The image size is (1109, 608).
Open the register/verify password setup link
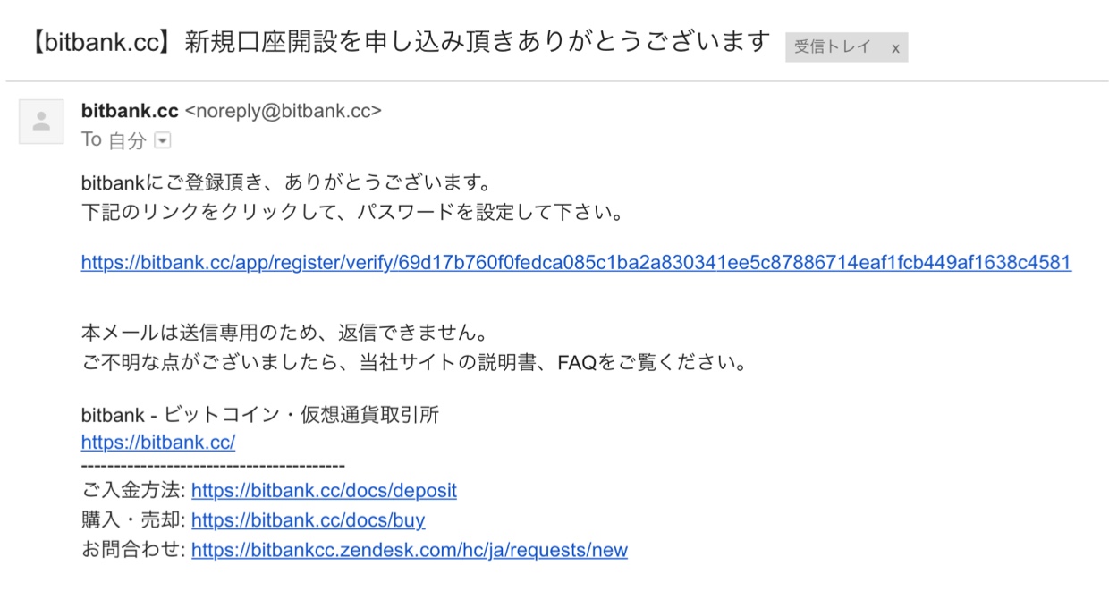click(x=576, y=263)
